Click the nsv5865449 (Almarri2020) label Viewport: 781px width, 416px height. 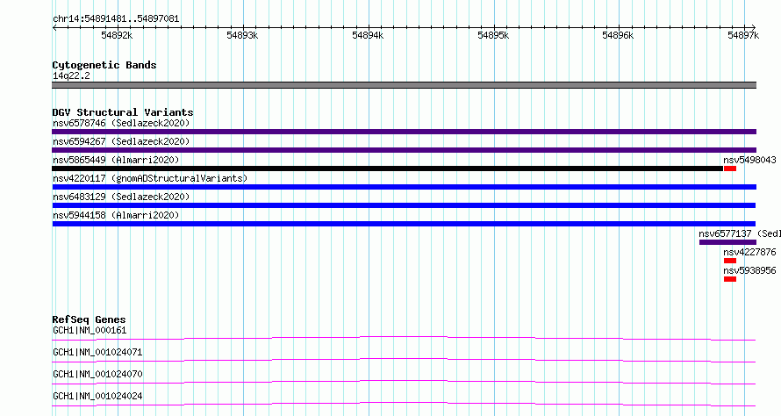pos(116,160)
